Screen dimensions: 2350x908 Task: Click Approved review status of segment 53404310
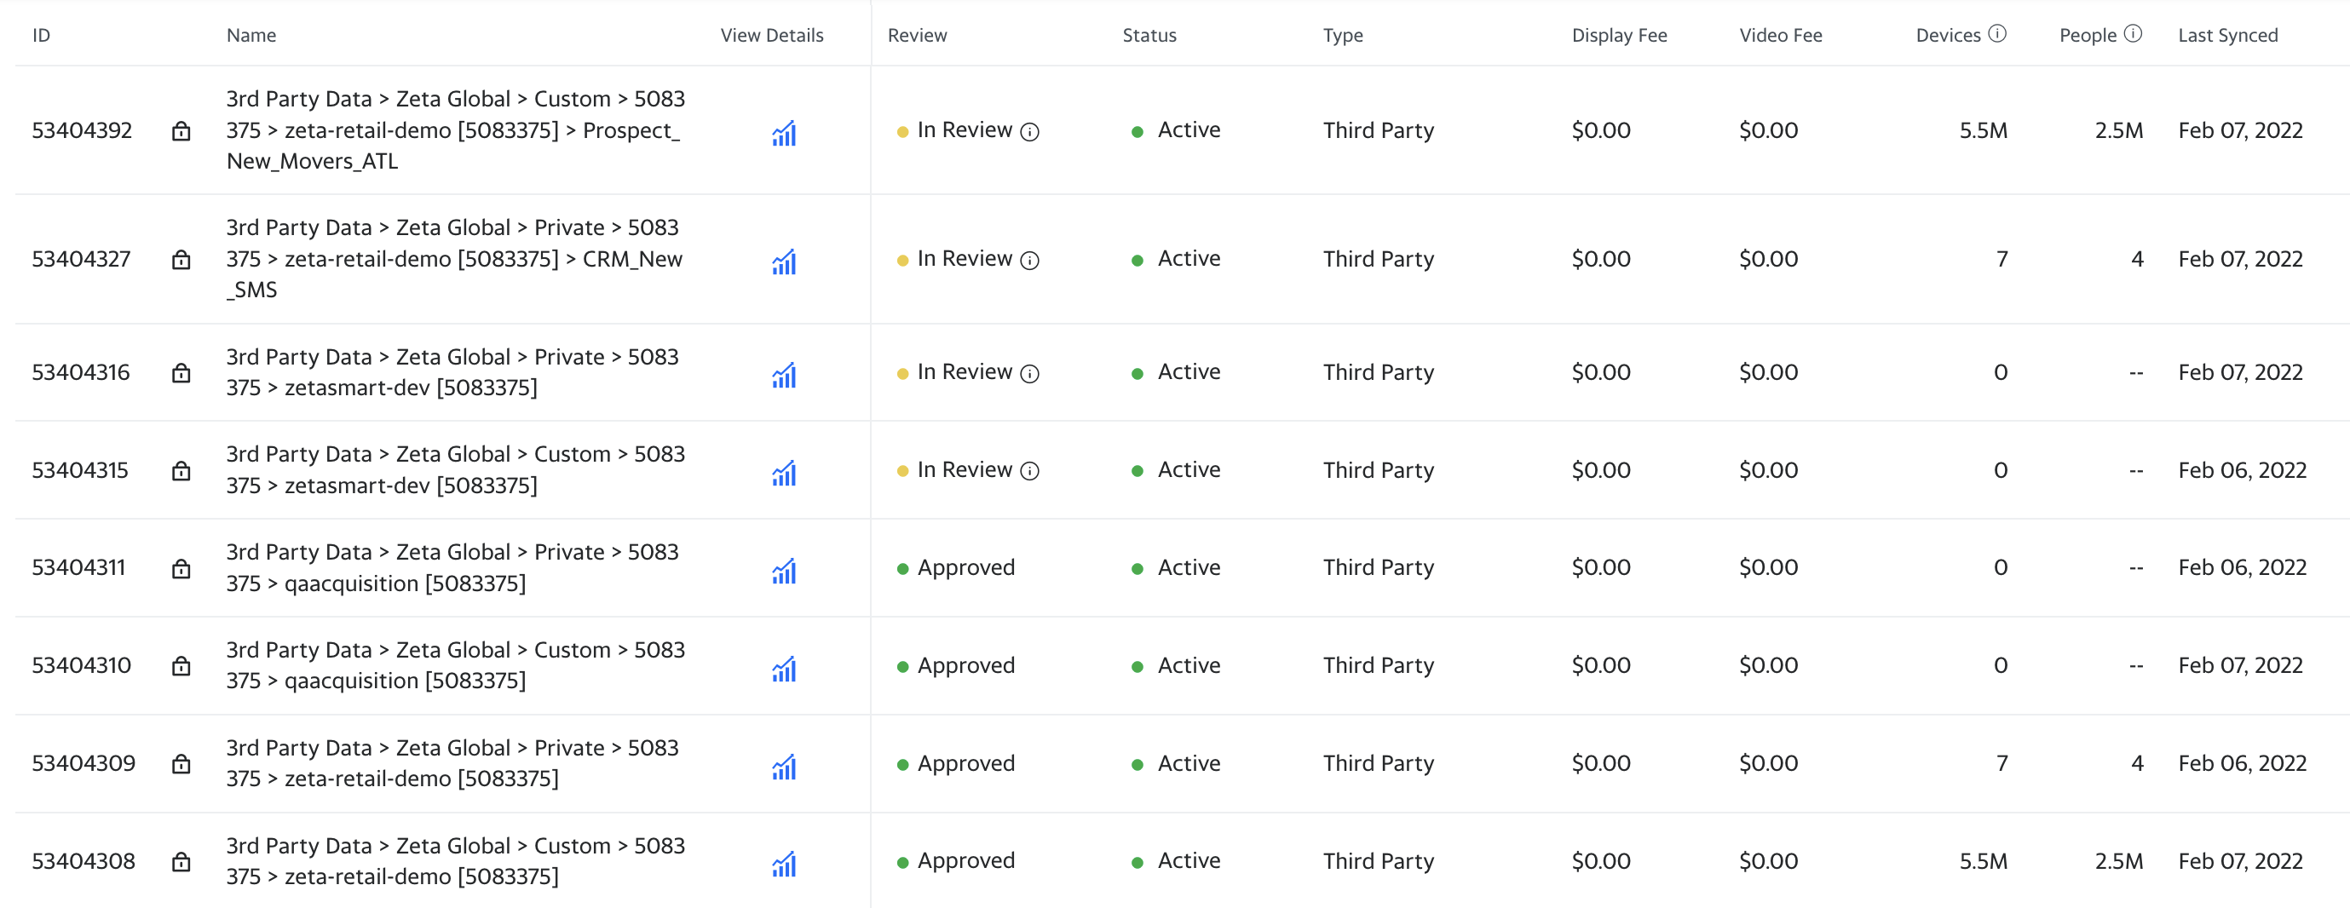pyautogui.click(x=965, y=665)
